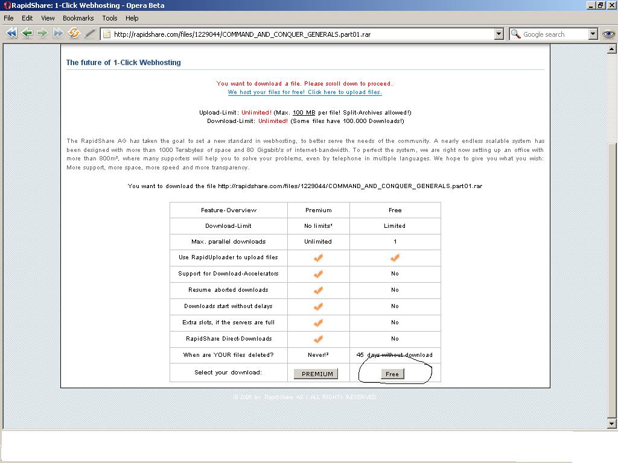
Task: Click the 'Download-Limit' row label in table
Action: coord(228,226)
